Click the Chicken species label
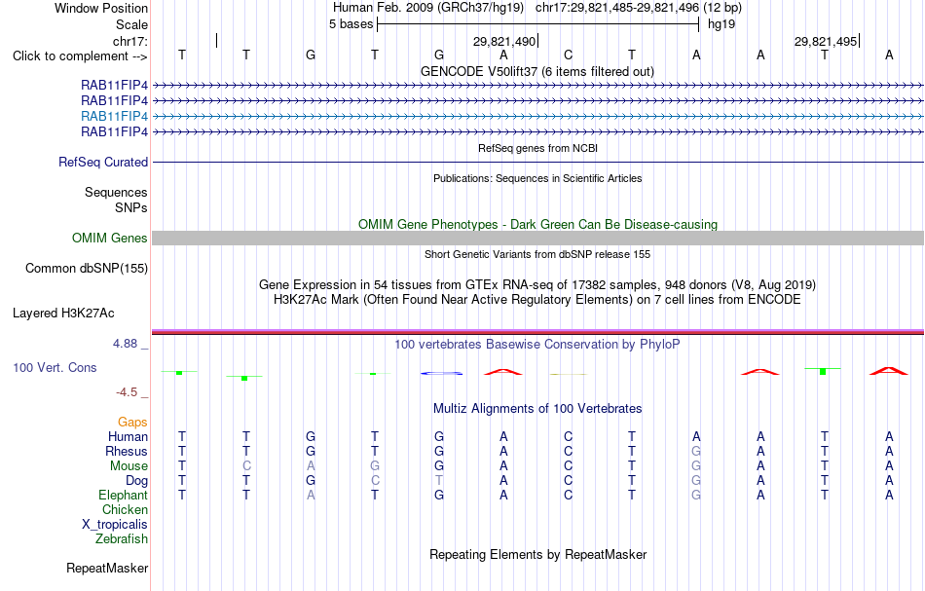The width and height of the screenshot is (925, 591). [125, 509]
